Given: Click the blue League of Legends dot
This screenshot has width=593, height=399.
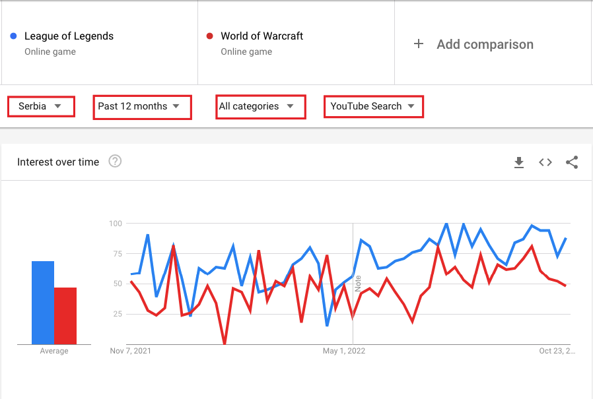Looking at the screenshot, I should [x=13, y=36].
